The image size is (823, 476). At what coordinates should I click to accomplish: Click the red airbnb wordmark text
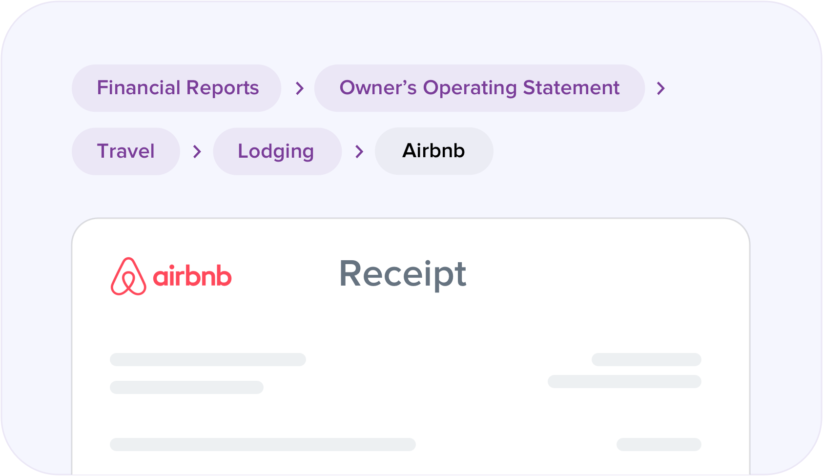point(192,276)
